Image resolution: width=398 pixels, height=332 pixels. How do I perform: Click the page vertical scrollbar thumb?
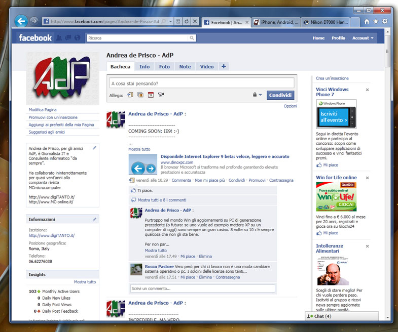click(x=387, y=51)
